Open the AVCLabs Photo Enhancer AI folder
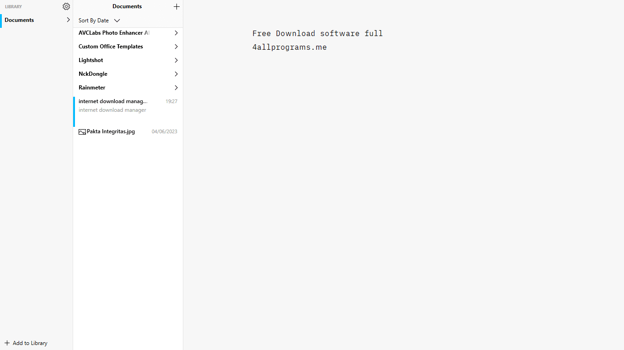Viewport: 624px width, 350px height. [x=114, y=33]
